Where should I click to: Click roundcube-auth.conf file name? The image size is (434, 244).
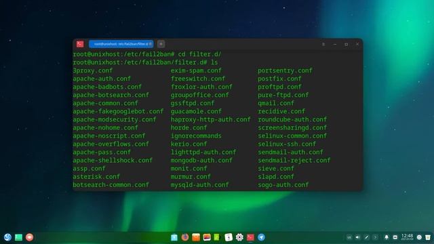(x=292, y=119)
